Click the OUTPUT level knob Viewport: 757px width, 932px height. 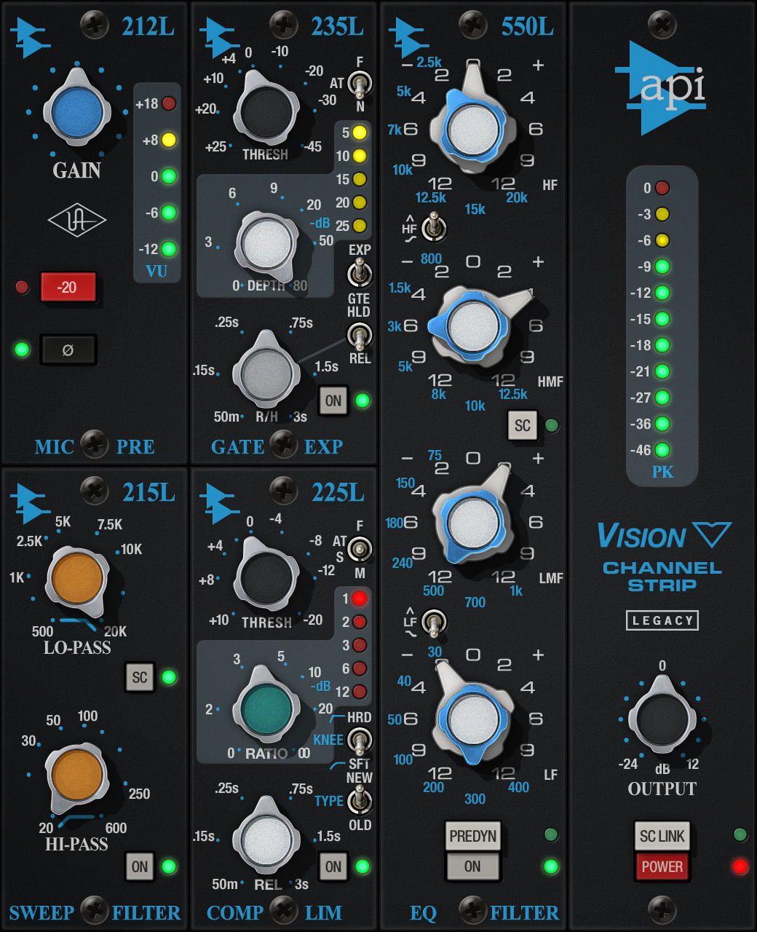[x=662, y=718]
